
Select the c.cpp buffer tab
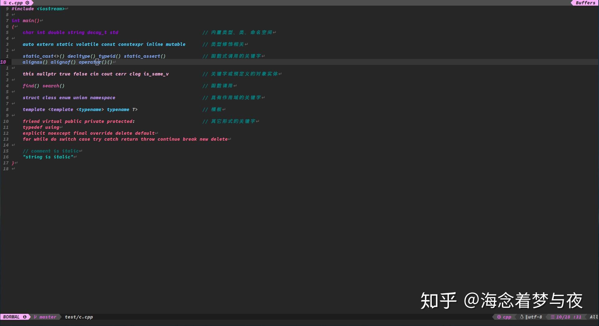click(15, 3)
